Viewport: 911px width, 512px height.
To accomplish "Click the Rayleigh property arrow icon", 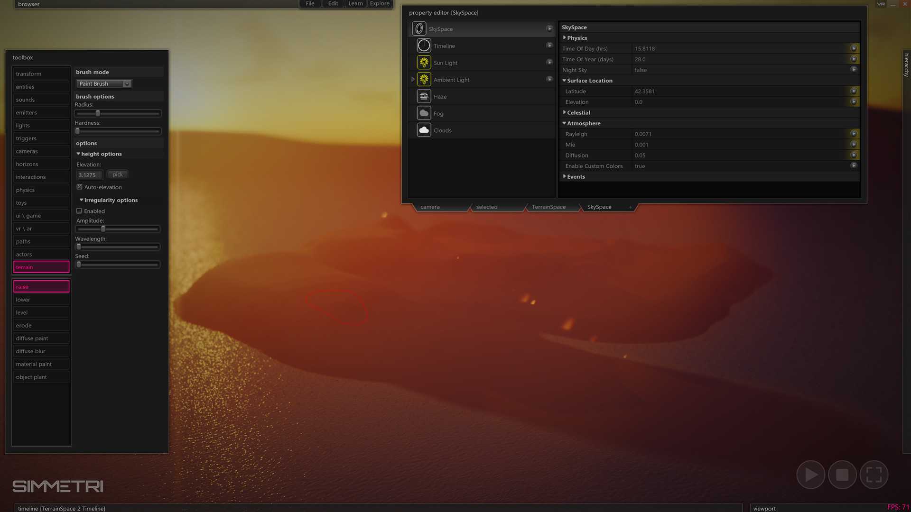I will [x=854, y=134].
